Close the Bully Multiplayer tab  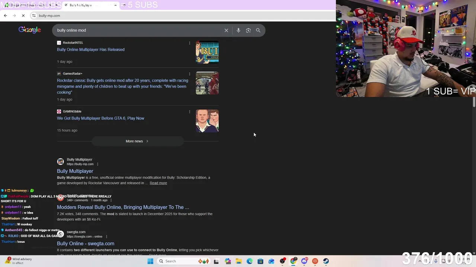(x=115, y=5)
